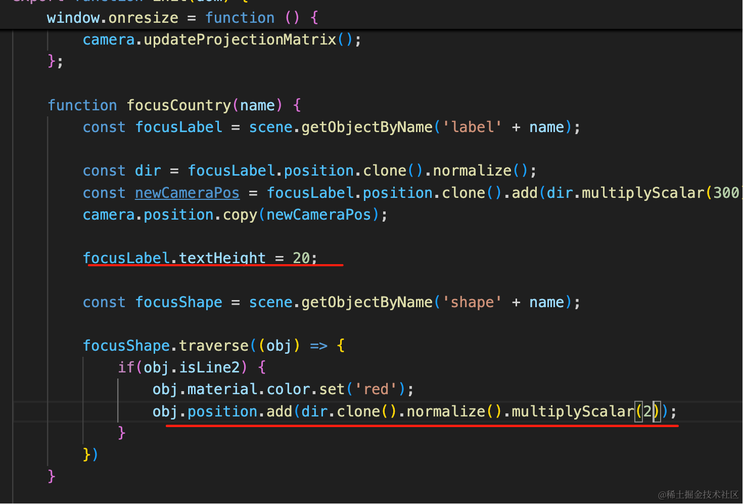Click 'normalize' on the const dir line
The image size is (743, 504).
[473, 171]
